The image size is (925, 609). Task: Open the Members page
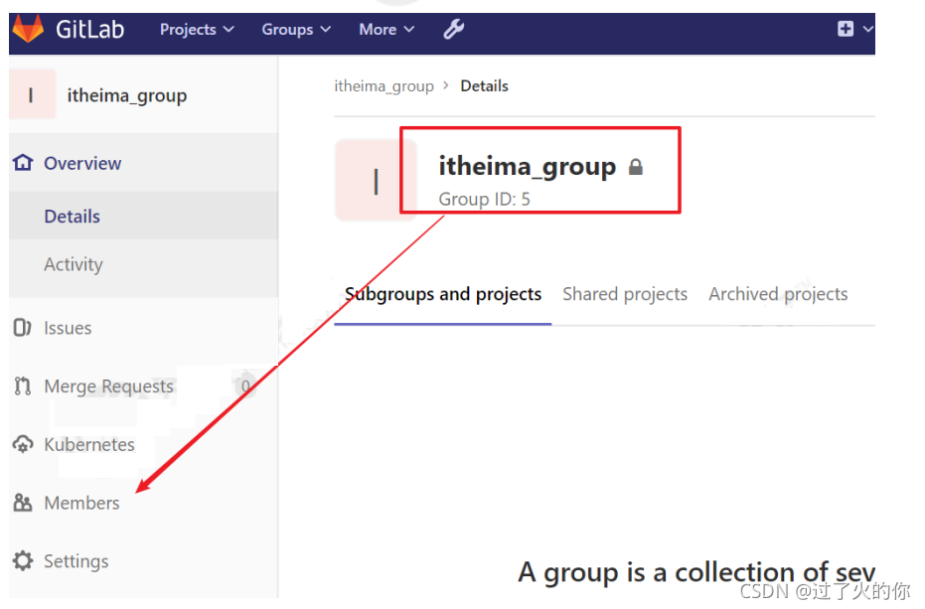coord(81,504)
